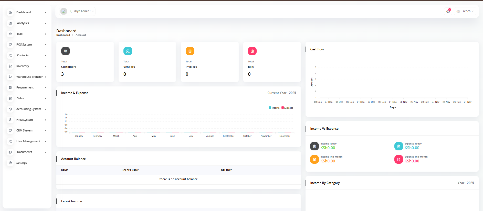Image resolution: width=483 pixels, height=211 pixels.
Task: Expand the iTax menu chevron
Action: point(45,34)
